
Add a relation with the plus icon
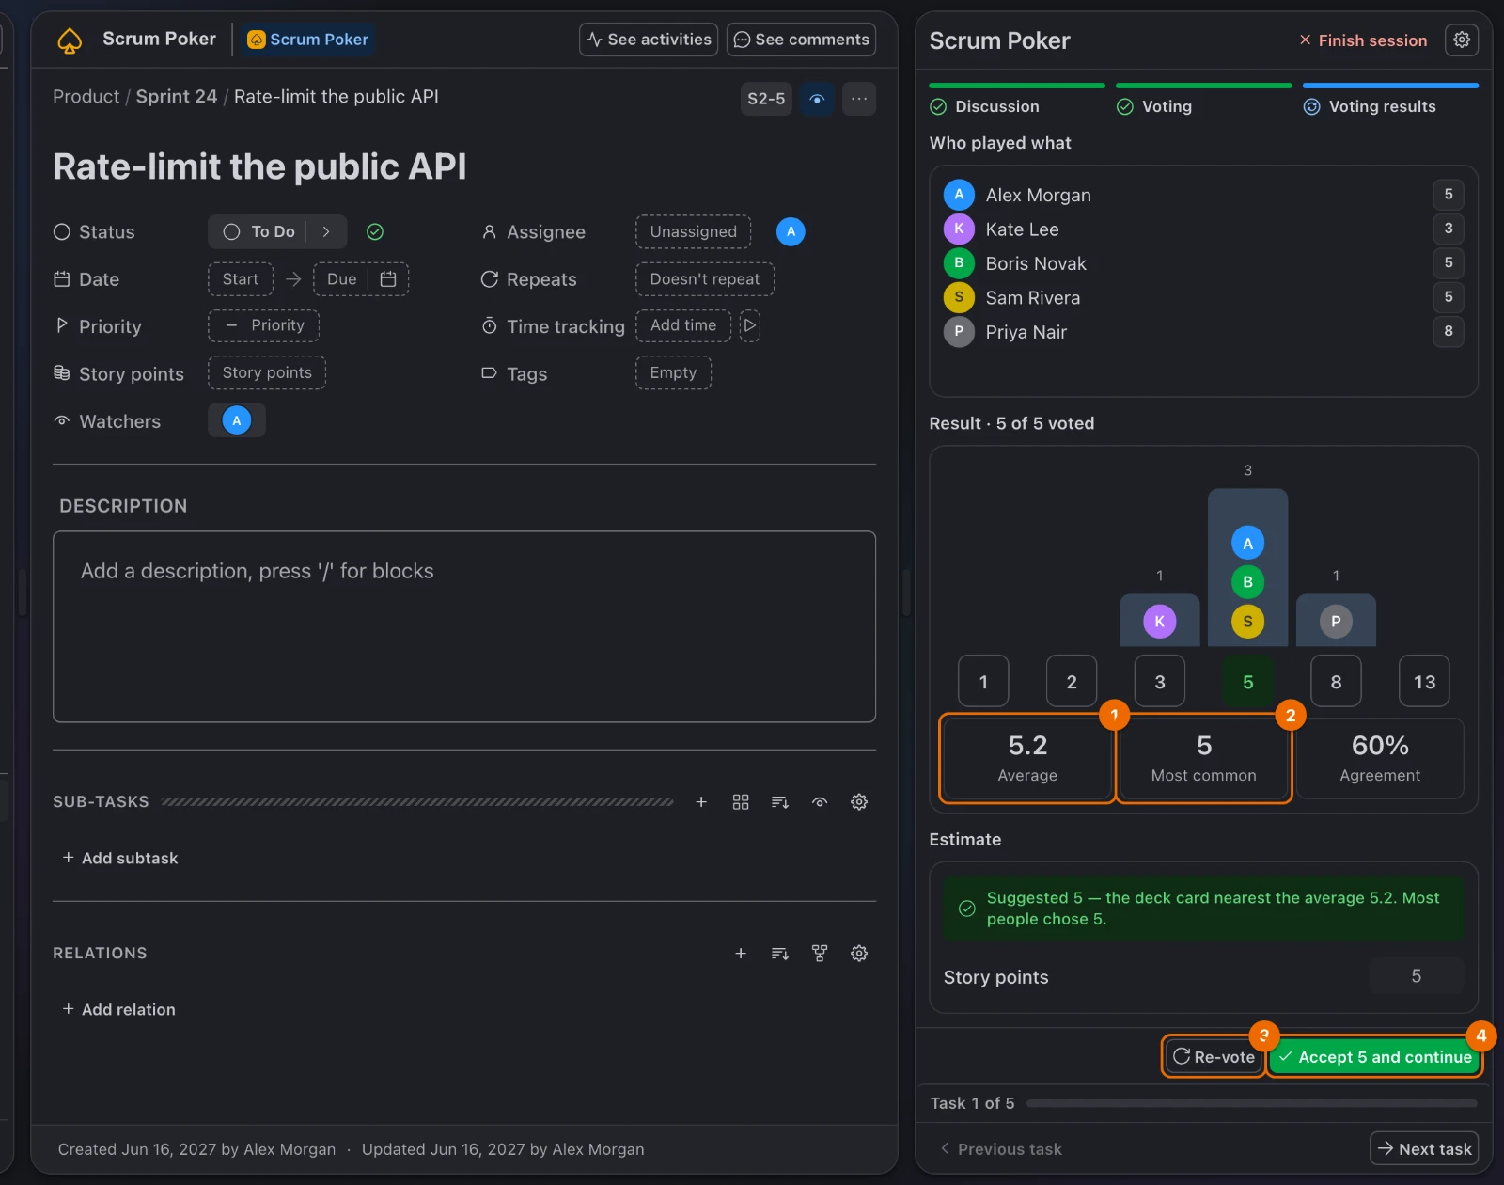[x=741, y=954]
